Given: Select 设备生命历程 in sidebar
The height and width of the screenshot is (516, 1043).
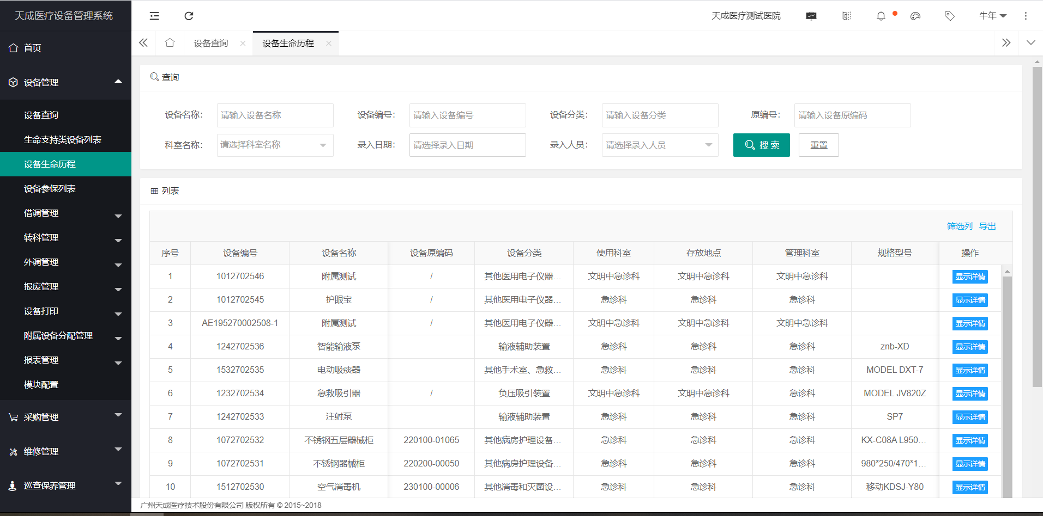Looking at the screenshot, I should pos(65,164).
